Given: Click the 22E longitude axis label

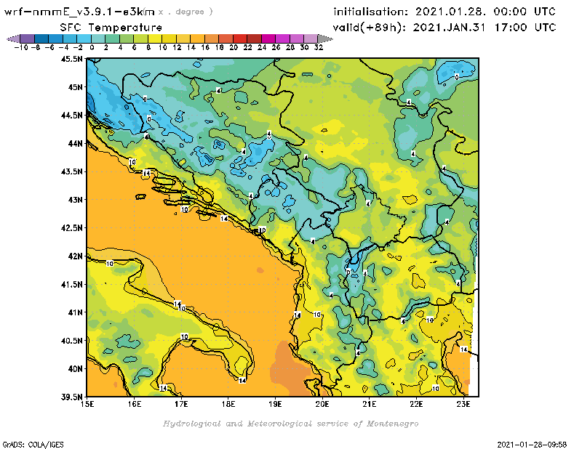Looking at the screenshot, I should [416, 404].
